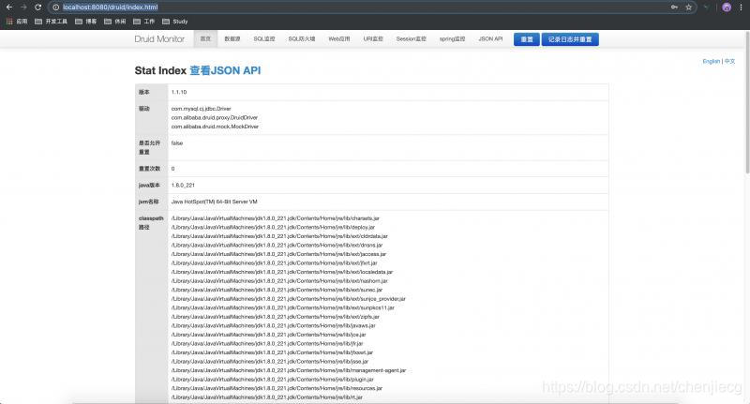The image size is (750, 404).
Task: Click the java版本 row label
Action: click(149, 185)
